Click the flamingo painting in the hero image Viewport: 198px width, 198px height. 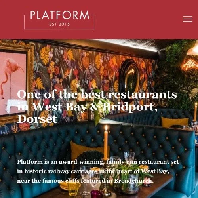click(x=13, y=83)
